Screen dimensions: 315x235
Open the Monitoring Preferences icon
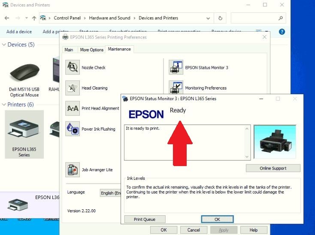176,87
